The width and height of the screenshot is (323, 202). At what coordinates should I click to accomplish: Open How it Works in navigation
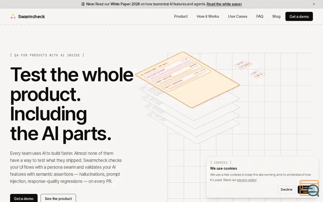[208, 17]
